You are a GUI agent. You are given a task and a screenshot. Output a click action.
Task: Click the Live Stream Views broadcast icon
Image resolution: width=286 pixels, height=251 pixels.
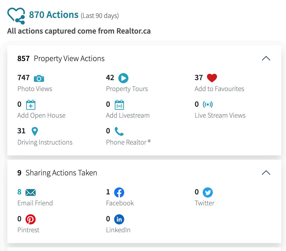208,104
